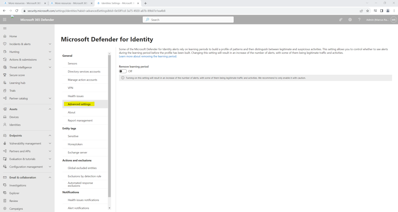This screenshot has width=398, height=212.
Task: Enable the Remove learning period switch
Action: tap(123, 71)
